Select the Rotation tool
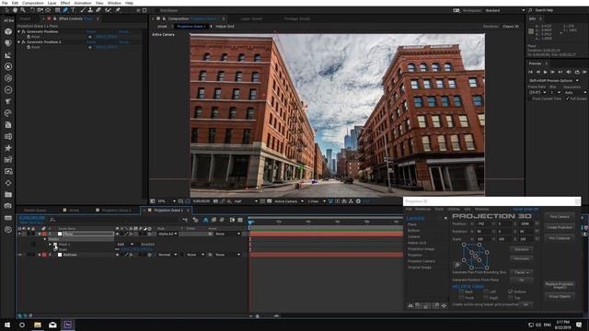Image resolution: width=589 pixels, height=331 pixels. 32,10
